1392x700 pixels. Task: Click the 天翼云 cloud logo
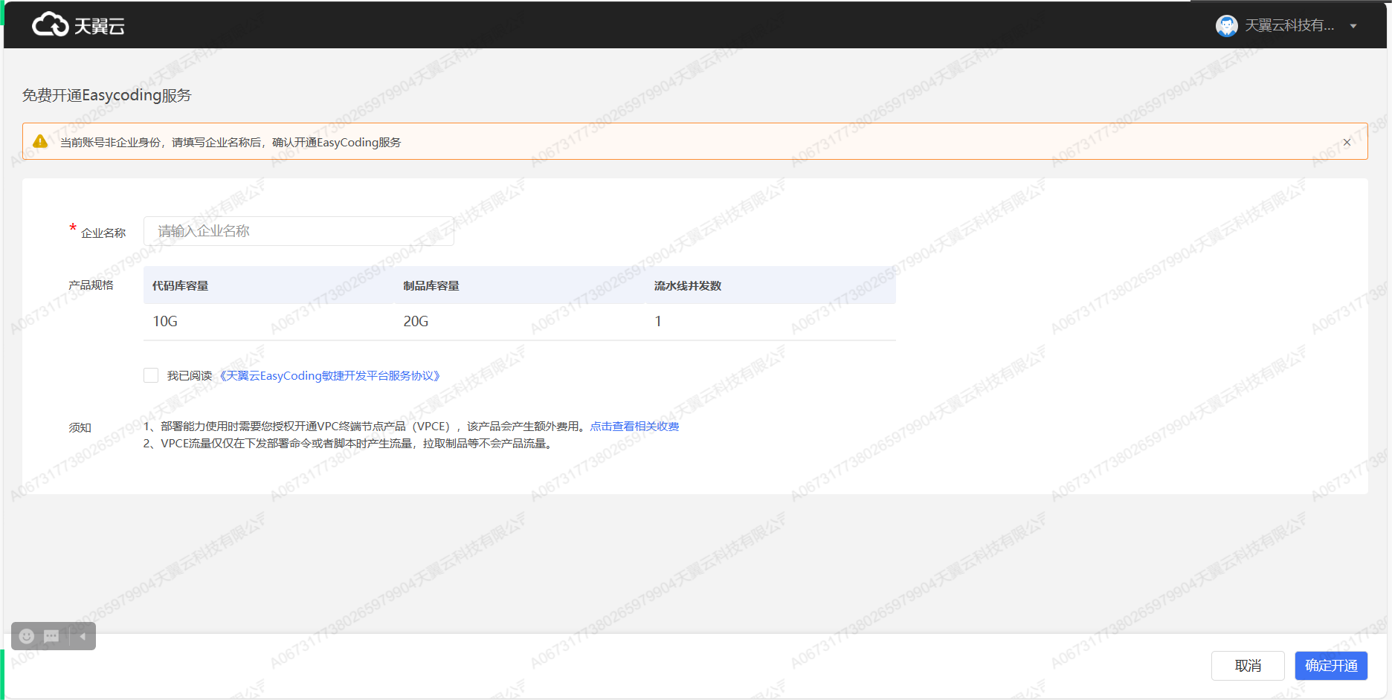[x=78, y=25]
